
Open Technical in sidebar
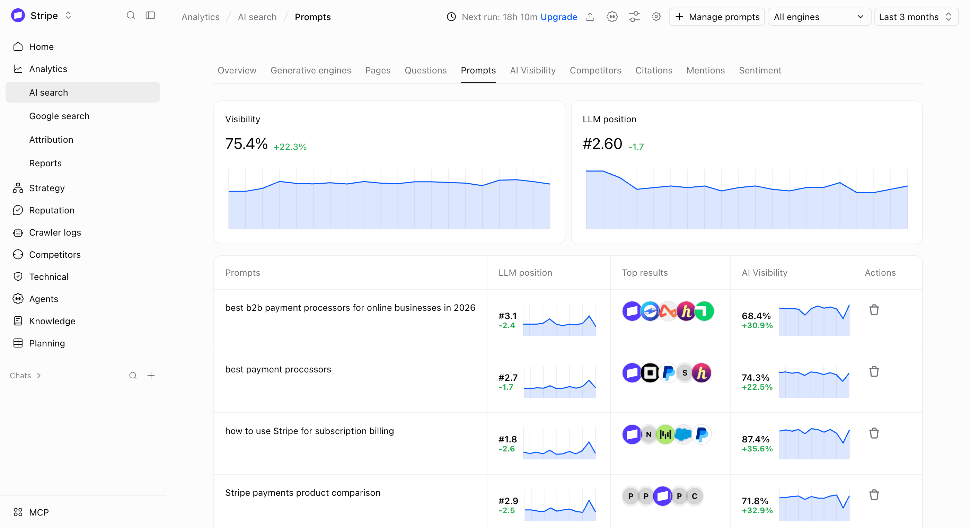point(83,277)
